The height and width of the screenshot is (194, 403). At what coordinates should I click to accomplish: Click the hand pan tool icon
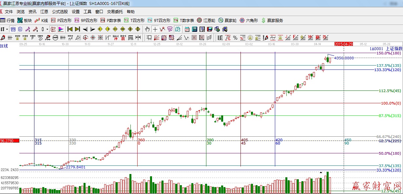click(148, 29)
